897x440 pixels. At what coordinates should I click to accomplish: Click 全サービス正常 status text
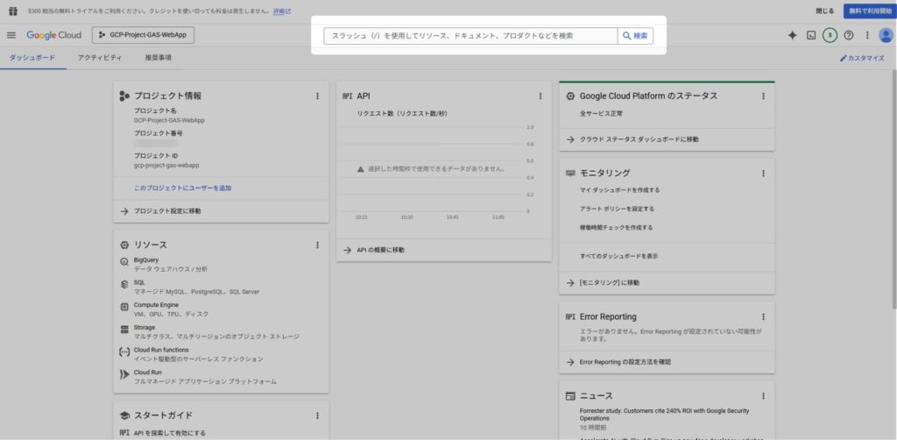601,114
